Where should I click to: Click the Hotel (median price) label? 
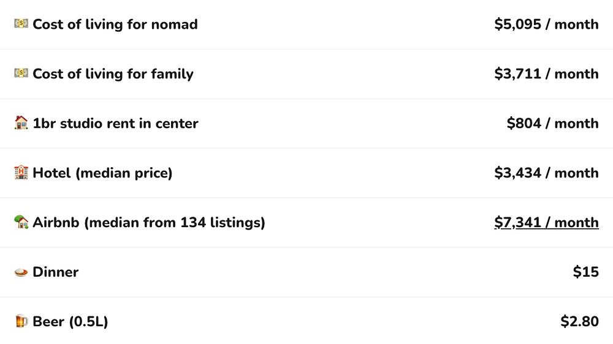pos(102,173)
